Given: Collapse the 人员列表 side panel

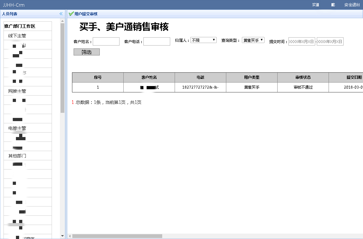Looking at the screenshot, I should (x=61, y=14).
